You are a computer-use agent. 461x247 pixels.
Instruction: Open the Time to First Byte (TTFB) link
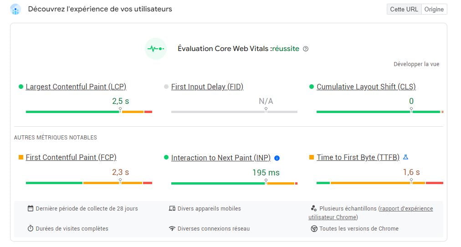358,157
